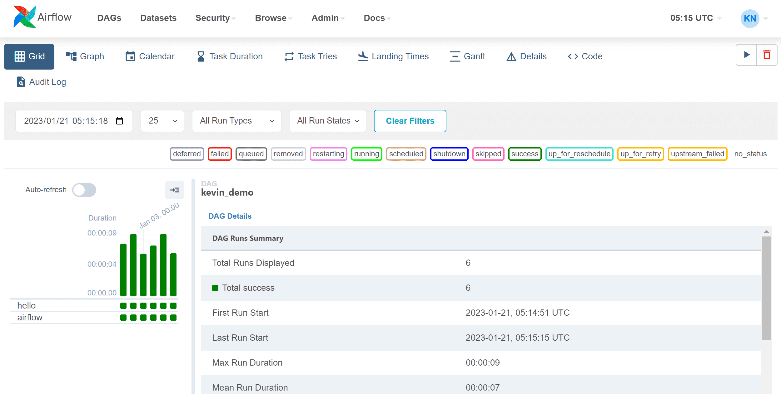
Task: Open the 05:15 UTC timezone dropdown
Action: click(696, 18)
